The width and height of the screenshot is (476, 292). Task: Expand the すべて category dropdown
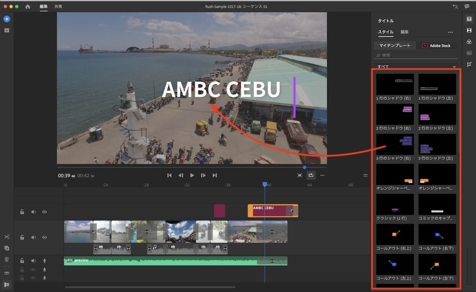pos(454,67)
